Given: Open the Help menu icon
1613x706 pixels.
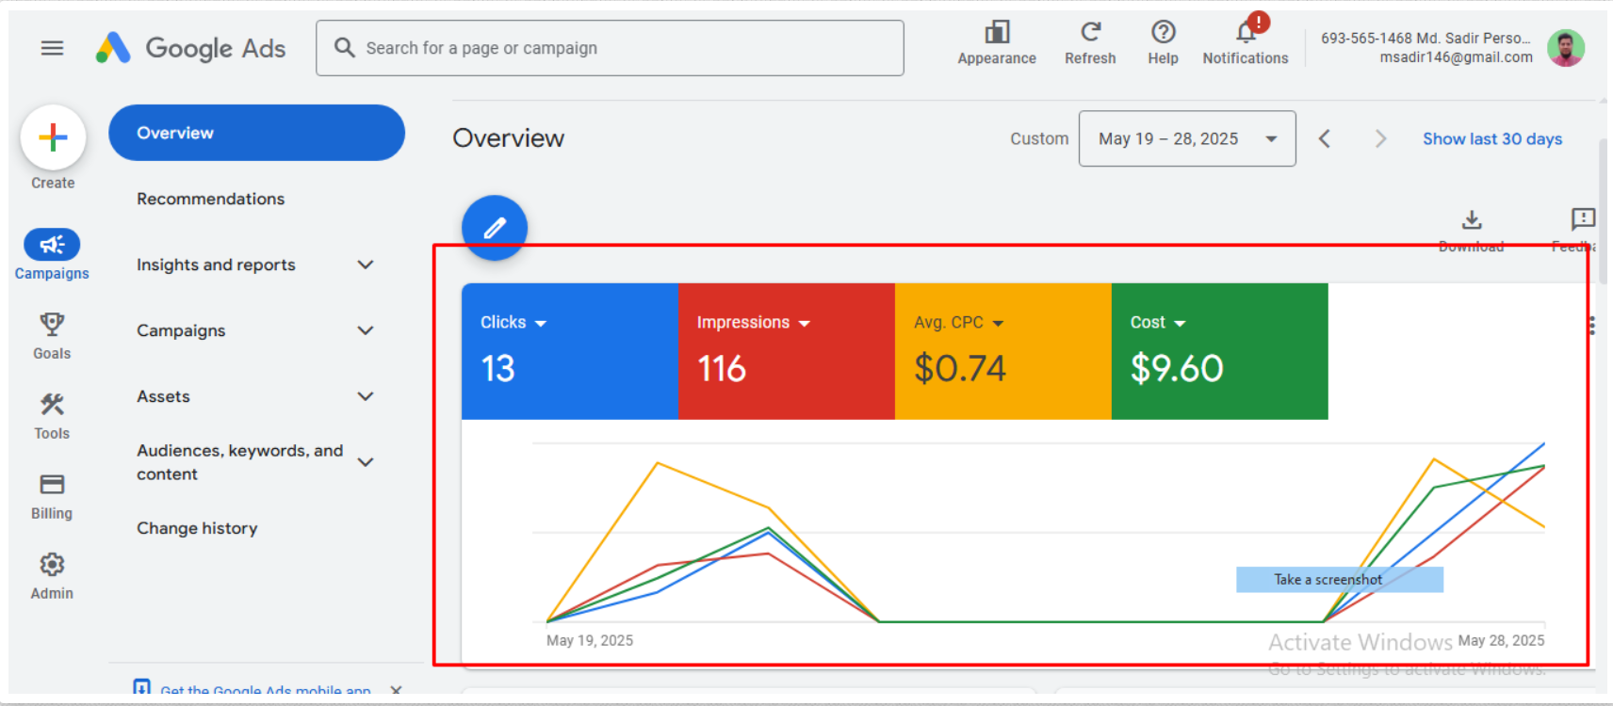Looking at the screenshot, I should tap(1163, 32).
